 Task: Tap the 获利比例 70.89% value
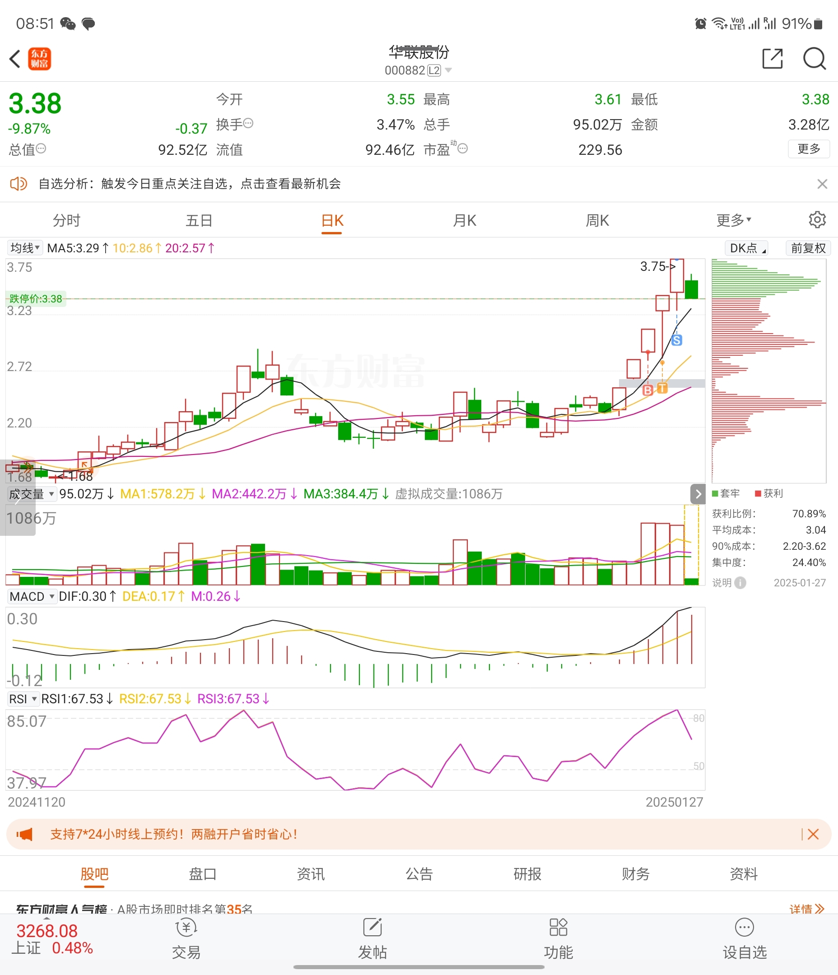pos(809,513)
